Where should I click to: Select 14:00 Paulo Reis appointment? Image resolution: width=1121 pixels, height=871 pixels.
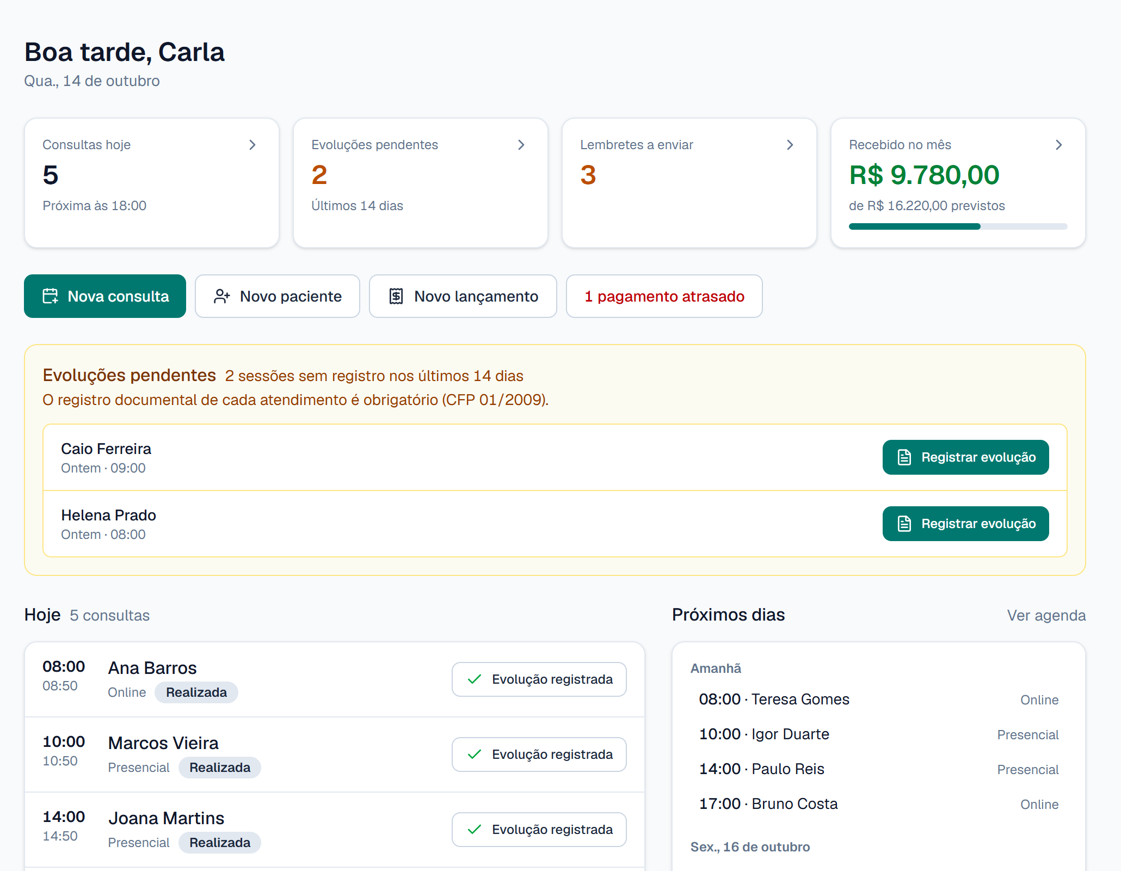coord(879,769)
